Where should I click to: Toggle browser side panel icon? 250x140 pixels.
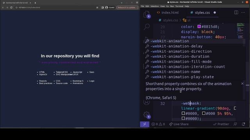[x=102, y=7]
